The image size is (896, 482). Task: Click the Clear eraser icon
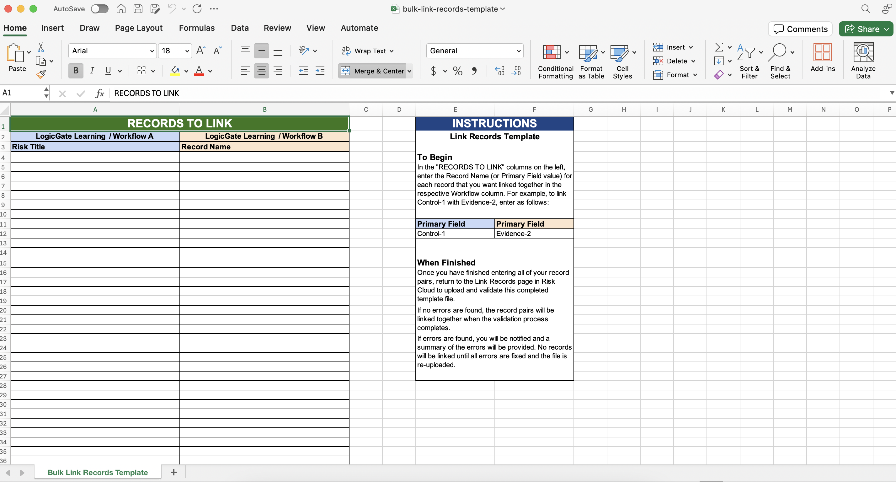719,75
